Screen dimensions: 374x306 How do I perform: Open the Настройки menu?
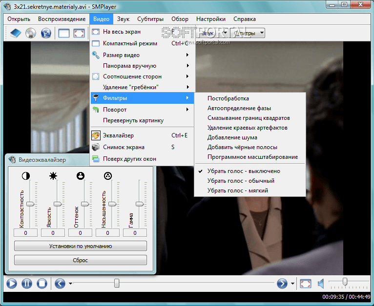coord(211,19)
